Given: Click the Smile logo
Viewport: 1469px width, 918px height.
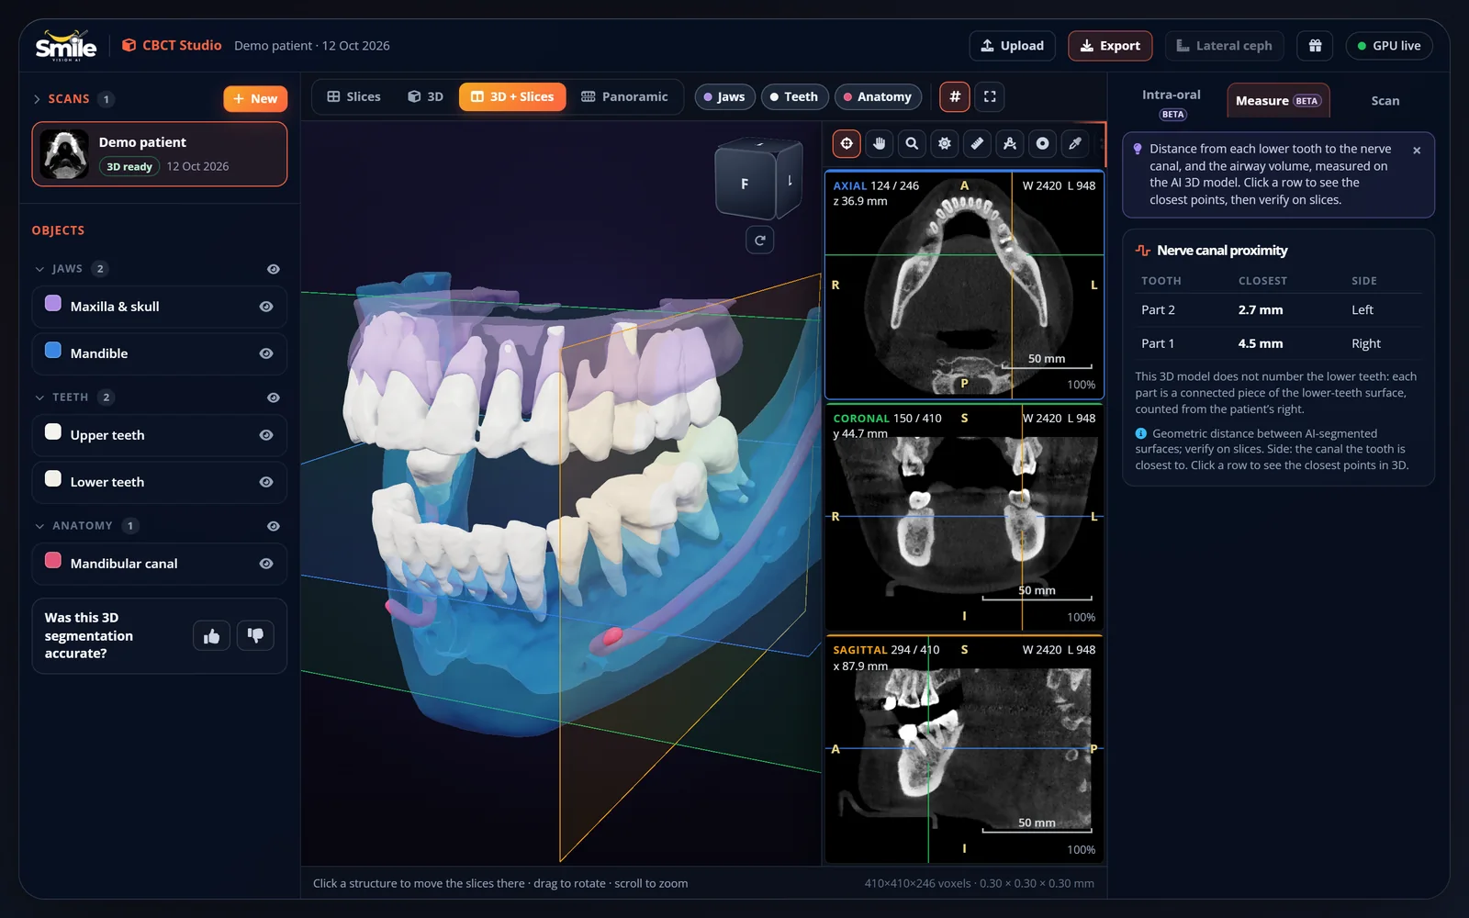Looking at the screenshot, I should [x=65, y=46].
